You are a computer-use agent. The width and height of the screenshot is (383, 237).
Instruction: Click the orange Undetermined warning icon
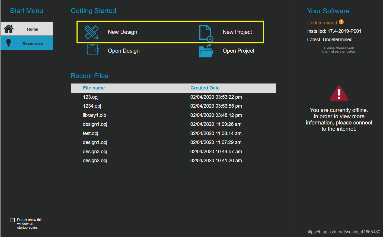(341, 22)
